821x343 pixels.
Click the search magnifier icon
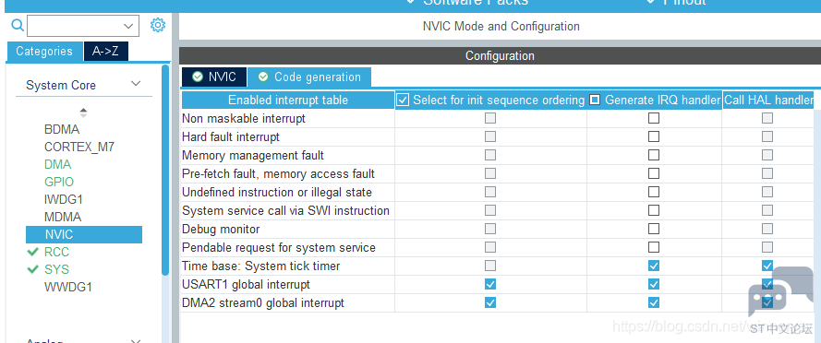click(x=18, y=25)
